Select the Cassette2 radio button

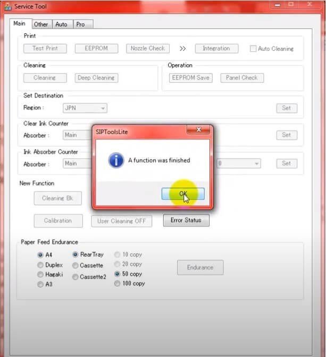(x=76, y=277)
